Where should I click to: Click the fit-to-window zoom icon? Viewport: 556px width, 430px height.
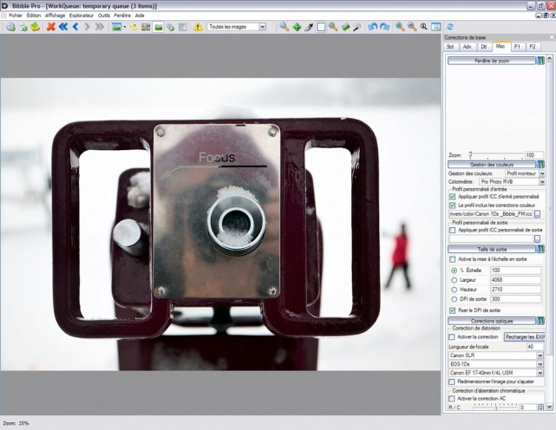click(x=435, y=27)
